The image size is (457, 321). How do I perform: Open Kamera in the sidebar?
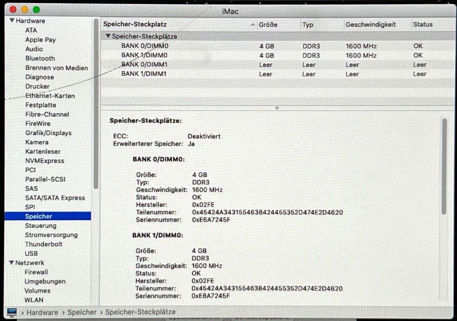(x=37, y=142)
